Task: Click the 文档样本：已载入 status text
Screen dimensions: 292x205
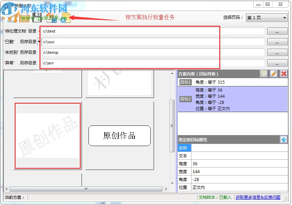Action: click(x=215, y=197)
